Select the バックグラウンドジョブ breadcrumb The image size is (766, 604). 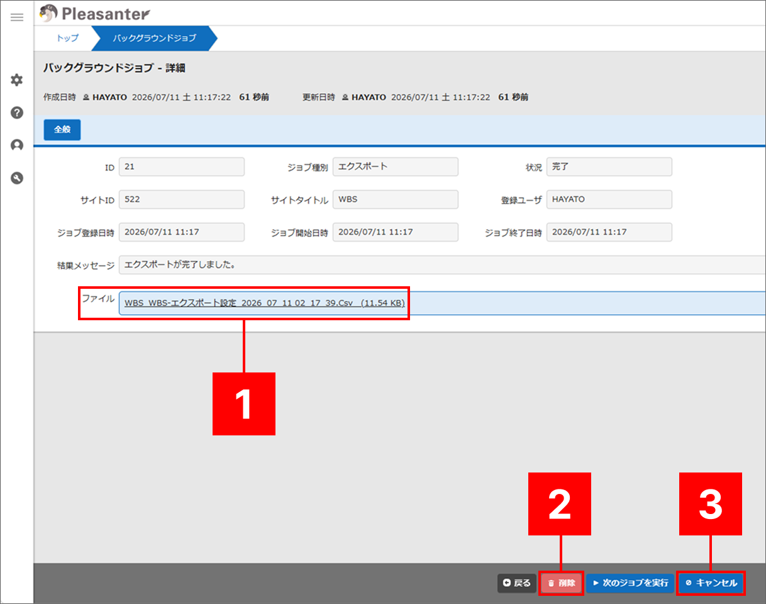click(154, 38)
